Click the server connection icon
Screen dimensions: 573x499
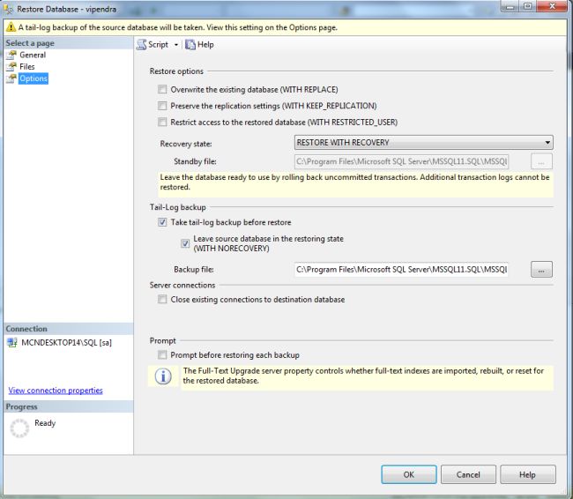(12, 343)
